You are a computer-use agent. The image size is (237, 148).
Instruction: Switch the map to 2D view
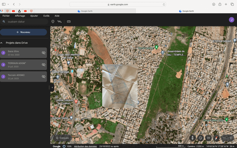[x=208, y=138]
